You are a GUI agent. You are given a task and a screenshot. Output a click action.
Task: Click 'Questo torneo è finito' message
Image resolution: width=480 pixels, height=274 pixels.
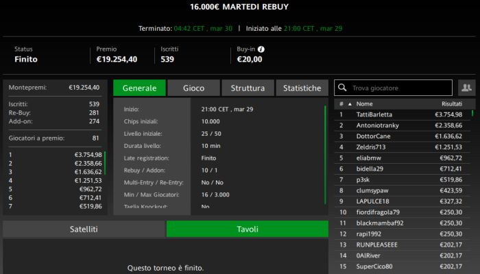click(165, 269)
